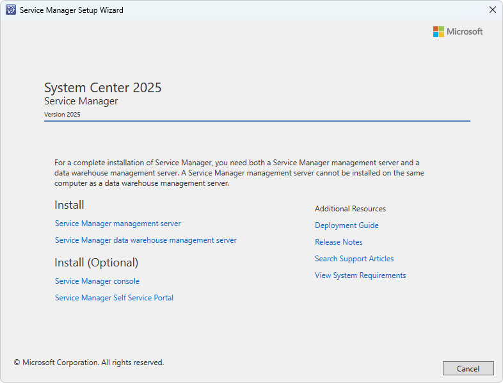Click the 'Install (Optional)' heading

[x=96, y=263]
